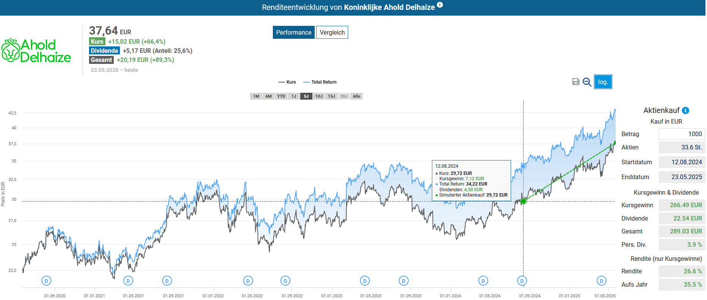
Task: Select the 15J time range
Action: 331,96
